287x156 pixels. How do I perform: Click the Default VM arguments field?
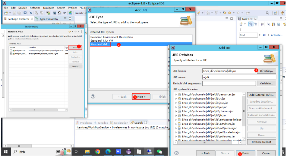(x=229, y=83)
